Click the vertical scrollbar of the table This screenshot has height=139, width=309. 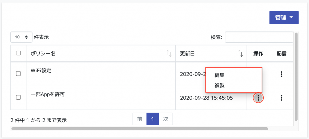(x=296, y=77)
